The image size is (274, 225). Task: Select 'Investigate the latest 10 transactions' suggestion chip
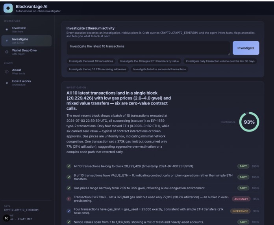coord(91,61)
